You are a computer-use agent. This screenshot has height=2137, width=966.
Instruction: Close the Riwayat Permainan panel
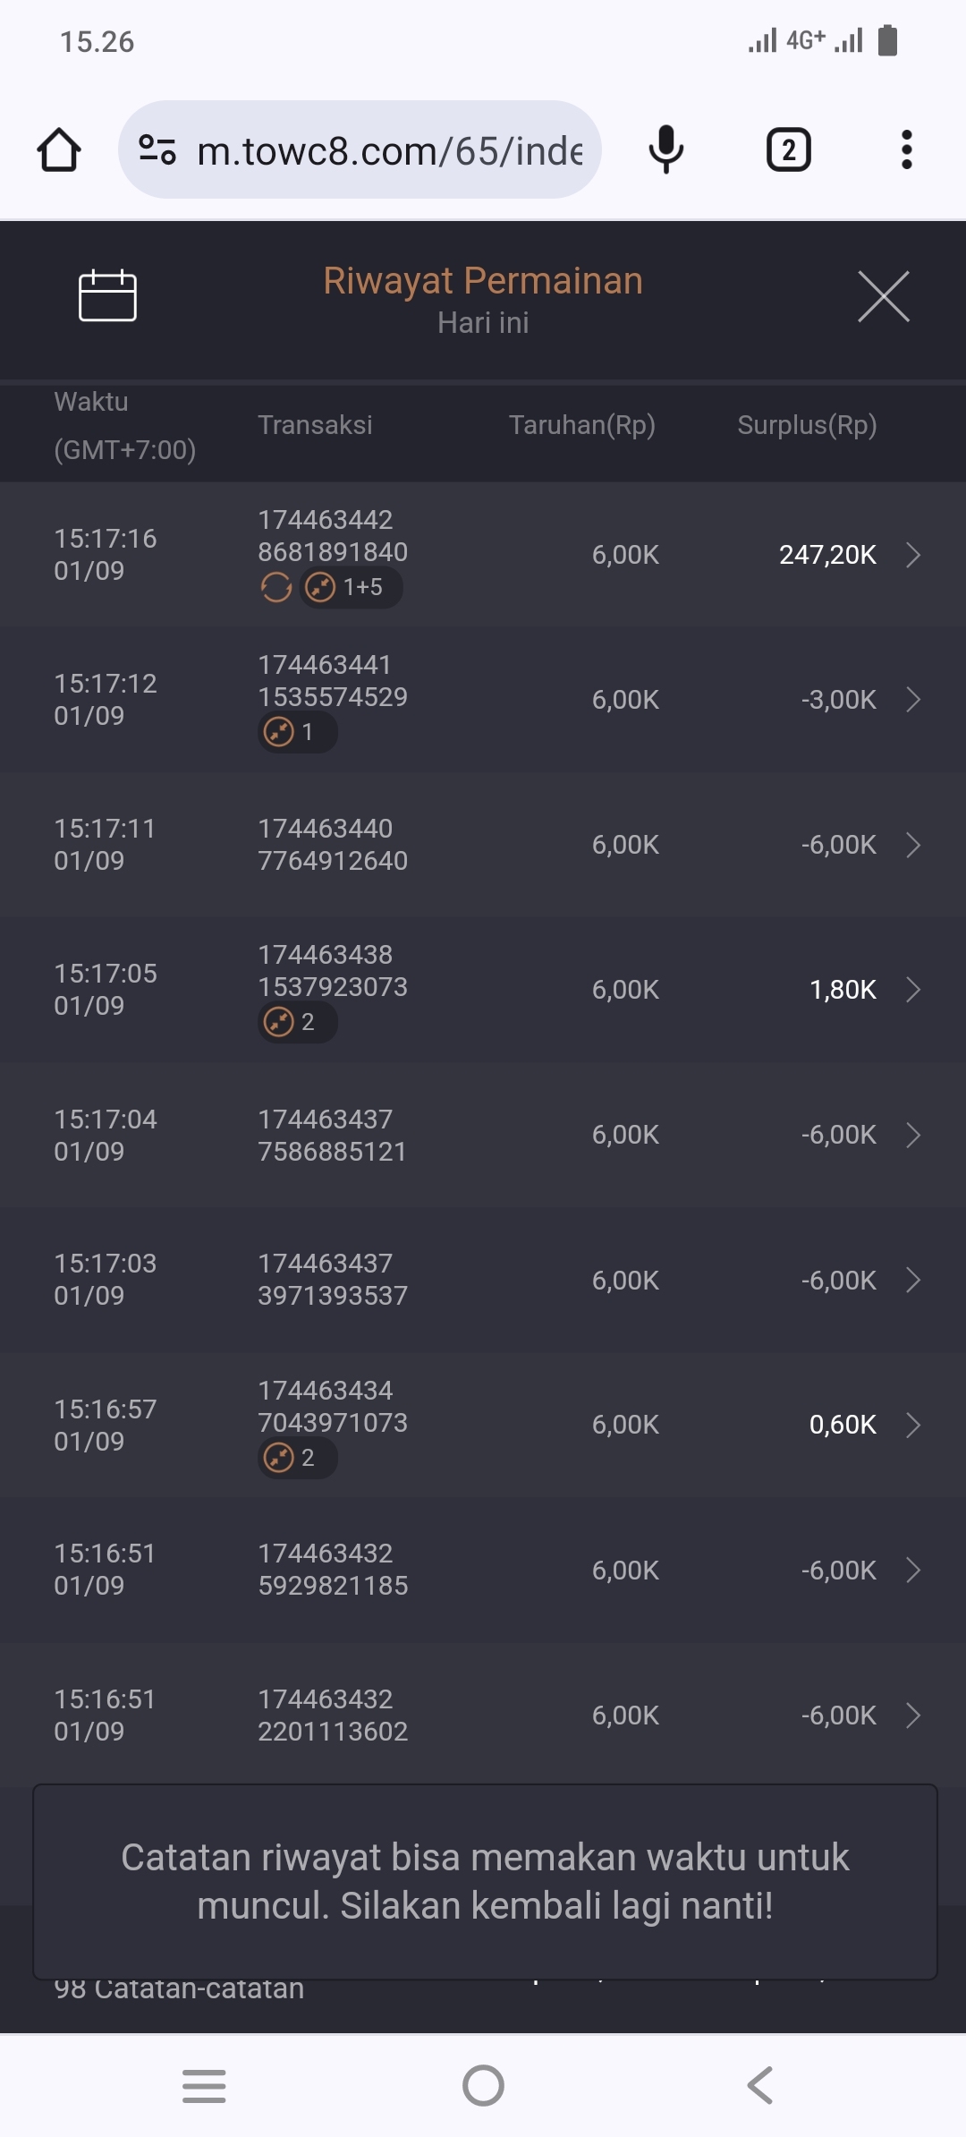[x=883, y=296]
